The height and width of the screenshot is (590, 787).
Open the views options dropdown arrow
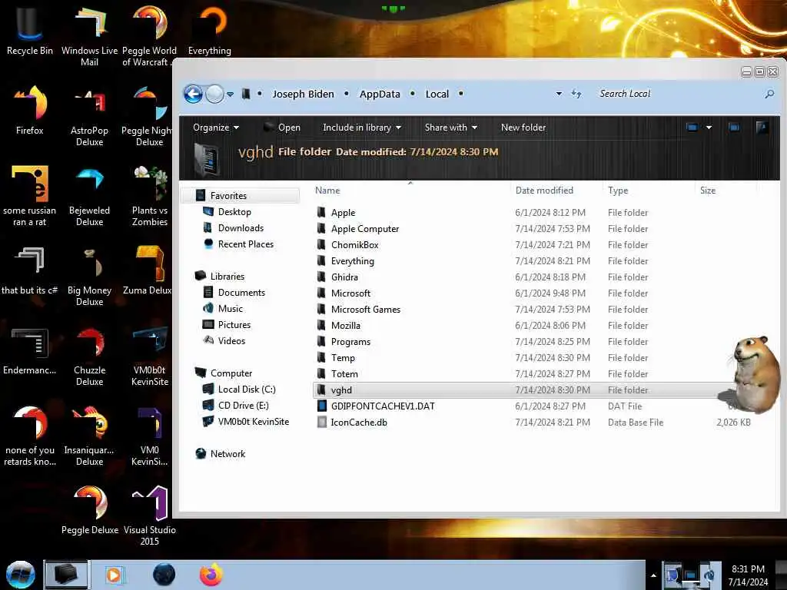pyautogui.click(x=709, y=128)
